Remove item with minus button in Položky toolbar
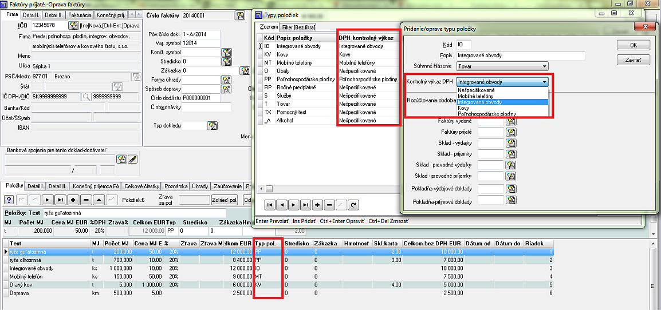Screen dimensions: 661x310 (85, 200)
